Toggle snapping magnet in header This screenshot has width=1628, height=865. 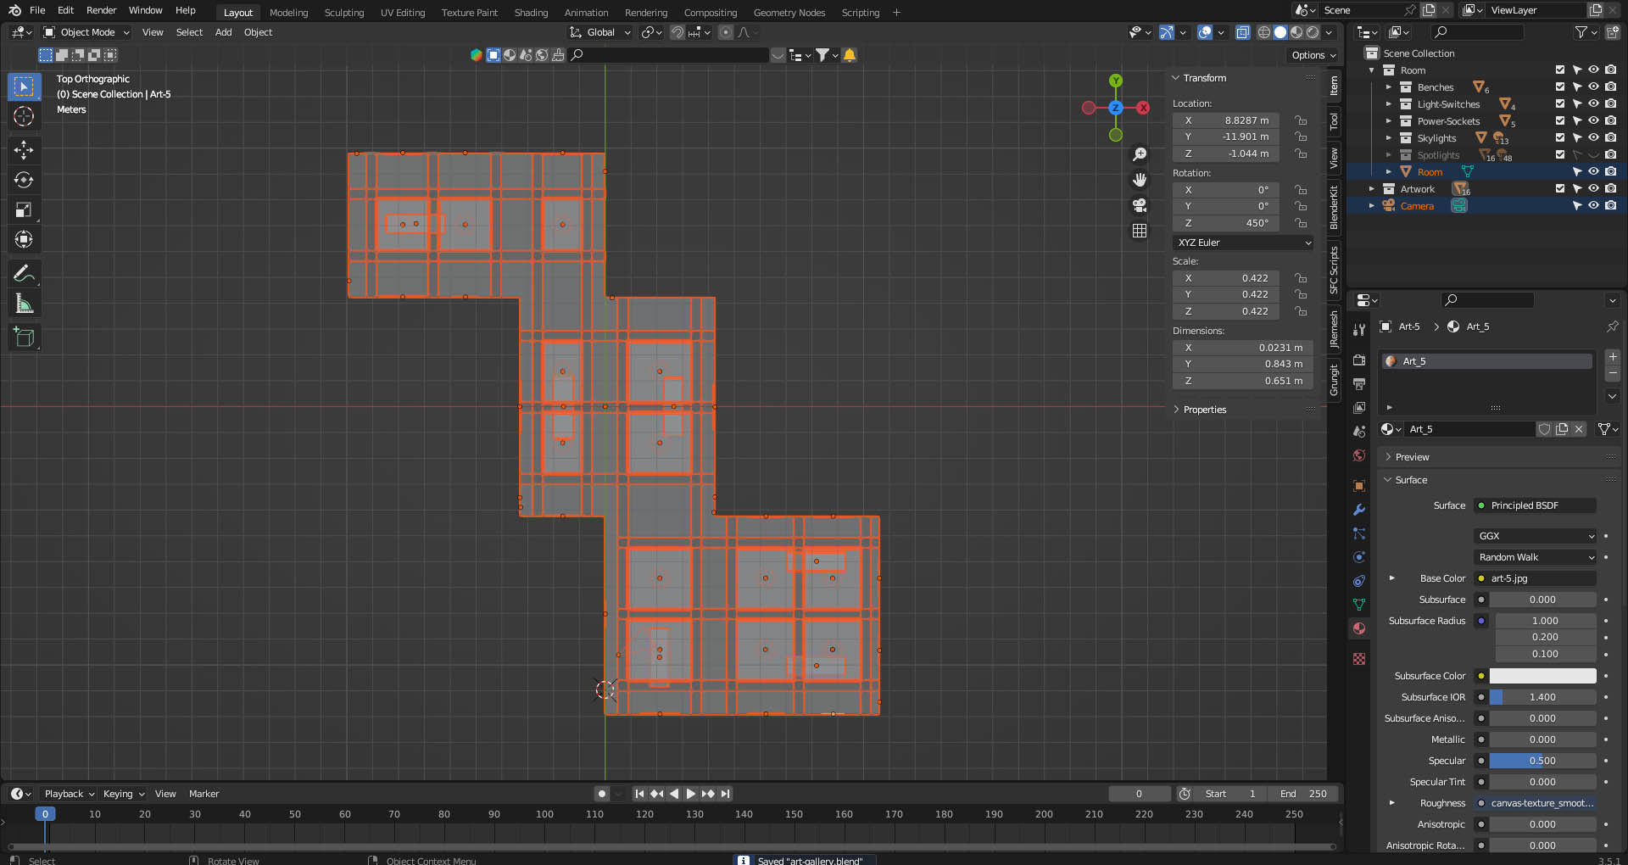(677, 32)
